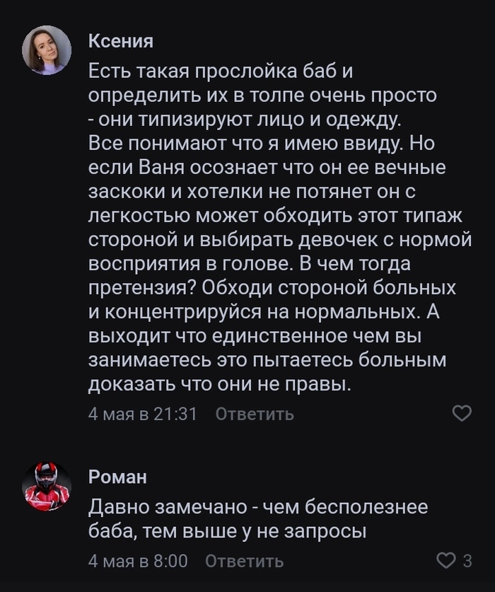Open Роман's helmet avatar
This screenshot has height=592, width=495.
[47, 487]
